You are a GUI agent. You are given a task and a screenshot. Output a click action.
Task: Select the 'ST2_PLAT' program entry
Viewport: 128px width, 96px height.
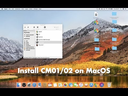pos(49,45)
